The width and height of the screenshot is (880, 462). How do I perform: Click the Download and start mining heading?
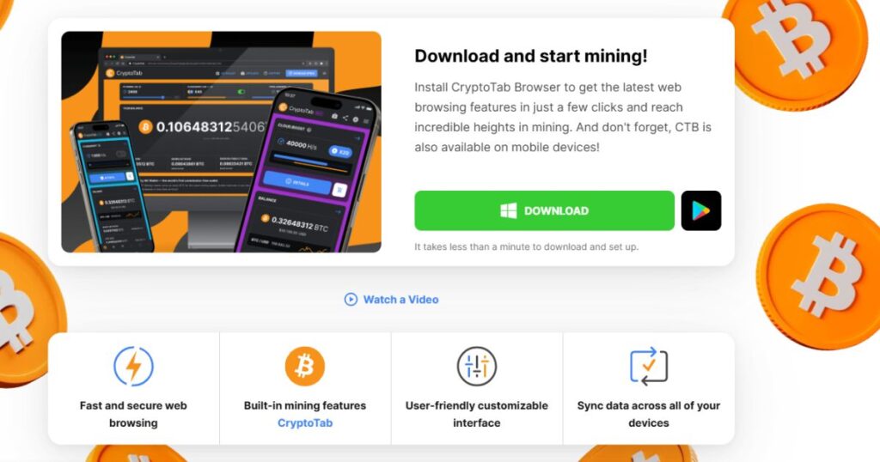click(531, 56)
